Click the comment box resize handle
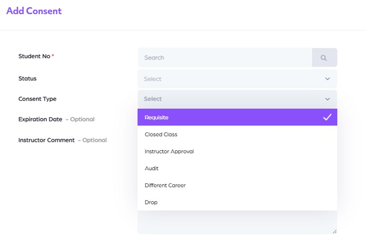 [334, 231]
